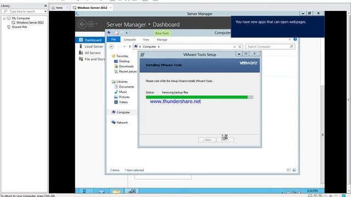Open Pictures library

click(122, 97)
